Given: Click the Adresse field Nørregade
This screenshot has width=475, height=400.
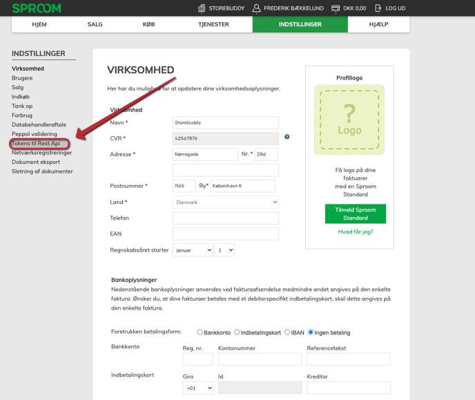Looking at the screenshot, I should (x=205, y=154).
